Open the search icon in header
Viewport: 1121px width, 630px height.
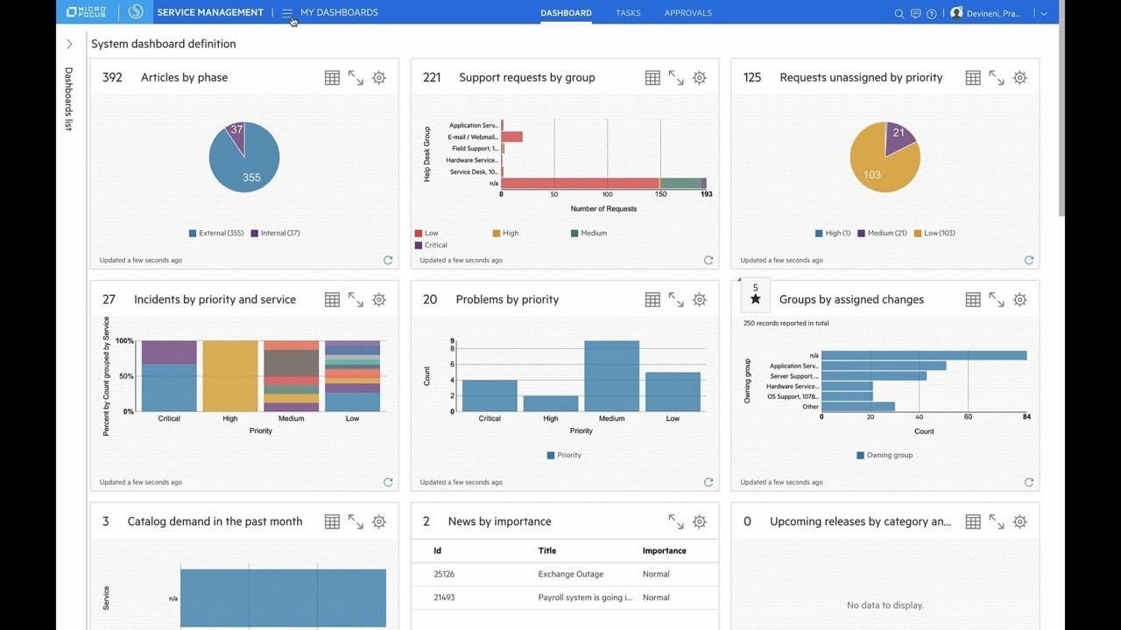899,13
